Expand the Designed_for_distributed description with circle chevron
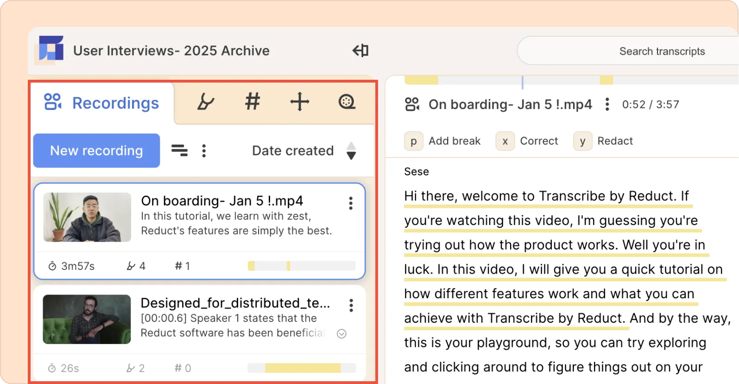Image resolution: width=739 pixels, height=384 pixels. click(341, 334)
